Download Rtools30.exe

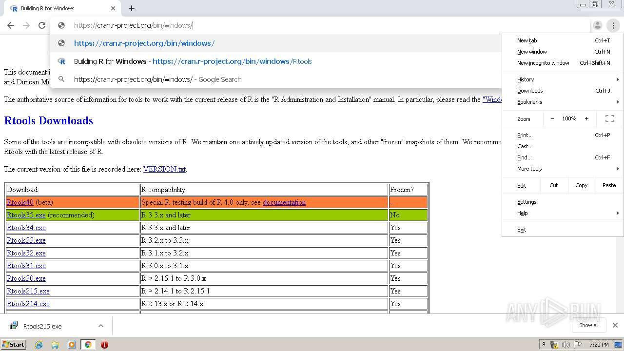click(26, 278)
